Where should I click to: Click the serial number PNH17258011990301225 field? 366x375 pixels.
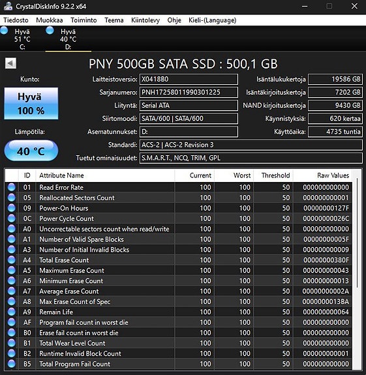click(189, 93)
